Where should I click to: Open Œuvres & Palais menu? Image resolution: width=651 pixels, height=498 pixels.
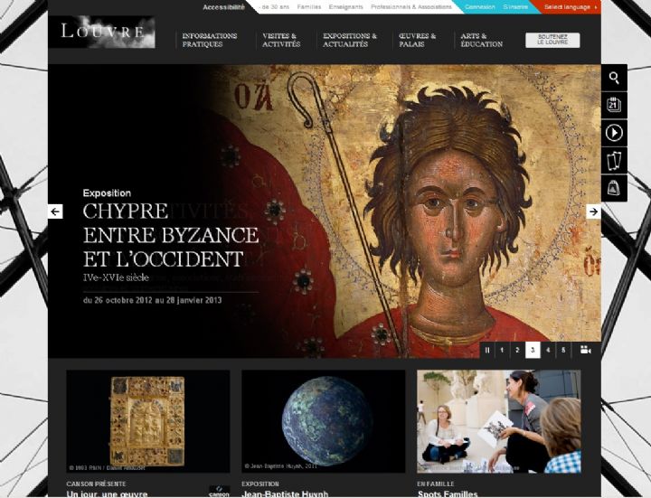417,40
